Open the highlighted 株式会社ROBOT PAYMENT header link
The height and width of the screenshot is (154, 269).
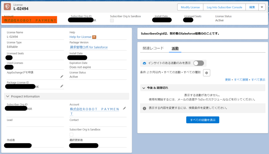click(x=30, y=20)
